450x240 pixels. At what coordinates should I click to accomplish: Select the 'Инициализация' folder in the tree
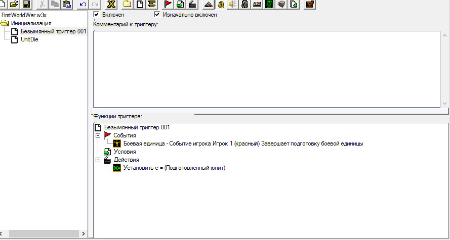(31, 23)
